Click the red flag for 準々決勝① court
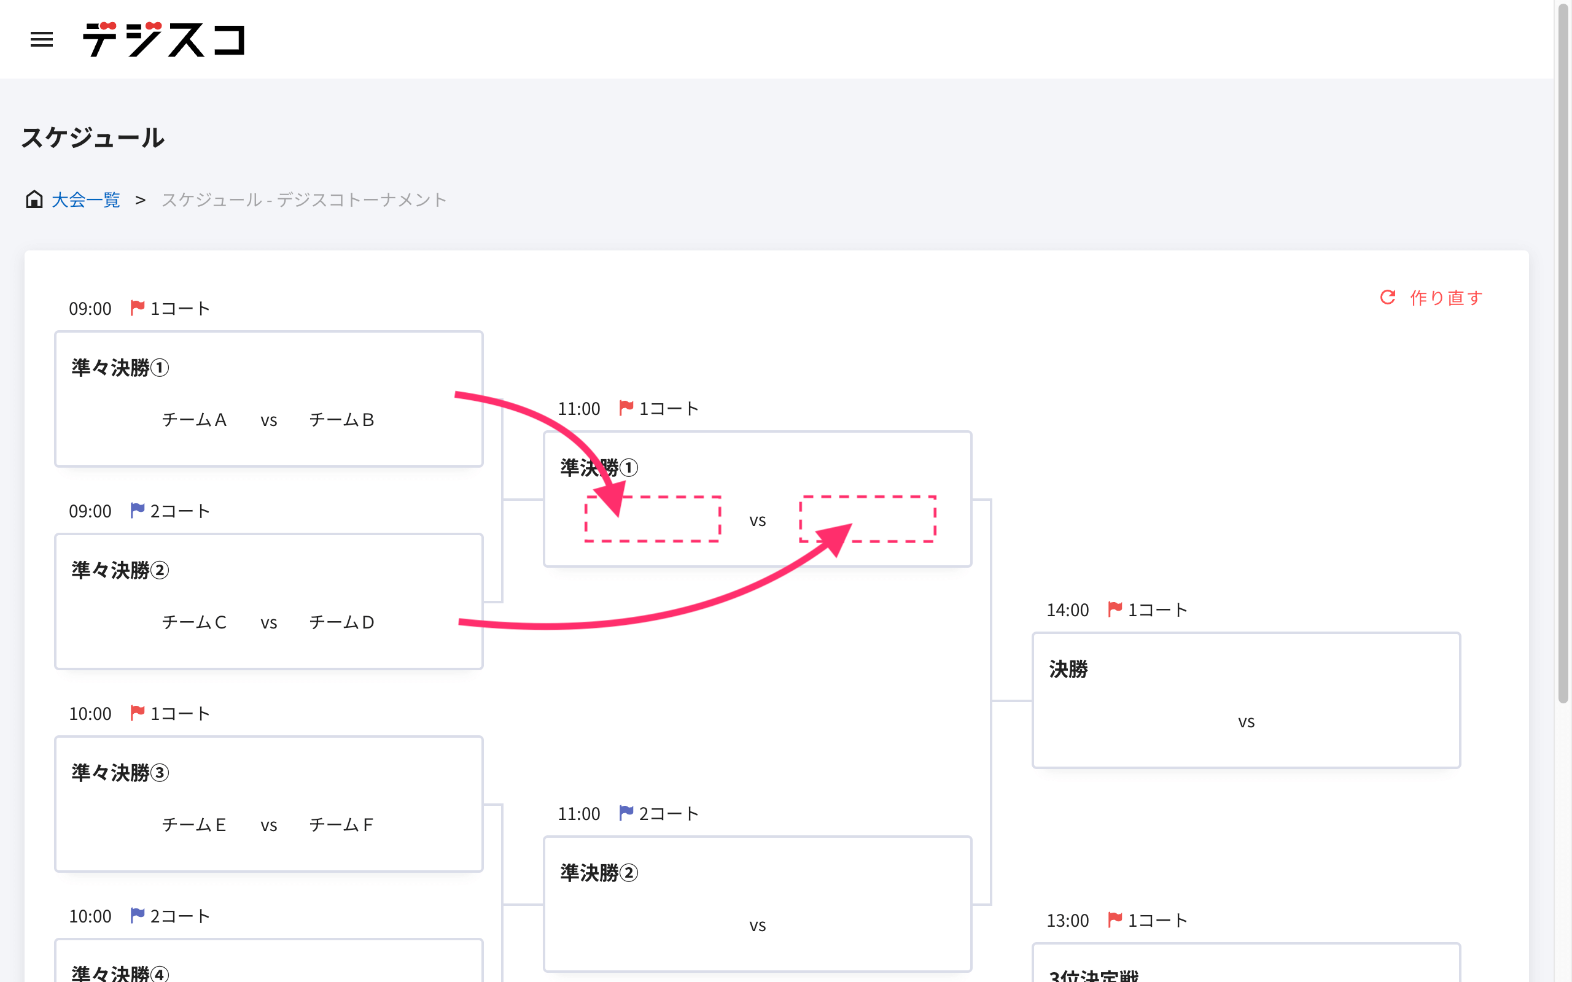The height and width of the screenshot is (982, 1572). [x=137, y=308]
